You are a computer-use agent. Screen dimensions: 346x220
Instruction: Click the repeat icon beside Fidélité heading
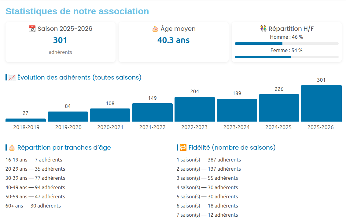pyautogui.click(x=183, y=148)
